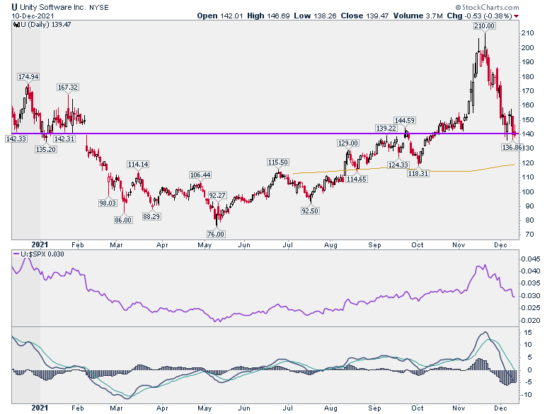552x414 pixels.
Task: Click the 200 price scale value
Action: coord(528,48)
